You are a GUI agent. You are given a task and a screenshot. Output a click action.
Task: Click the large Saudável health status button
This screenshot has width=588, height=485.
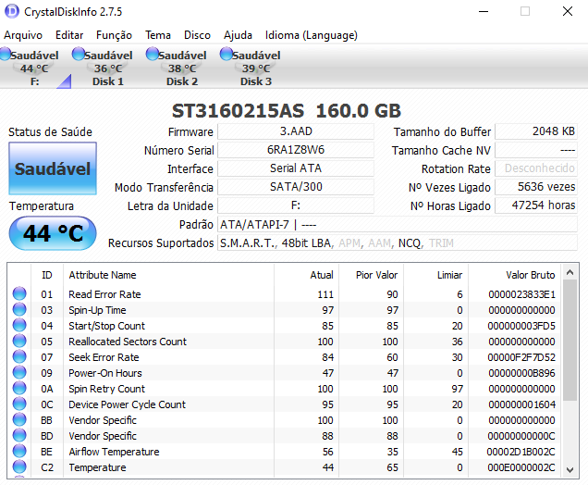click(x=53, y=168)
